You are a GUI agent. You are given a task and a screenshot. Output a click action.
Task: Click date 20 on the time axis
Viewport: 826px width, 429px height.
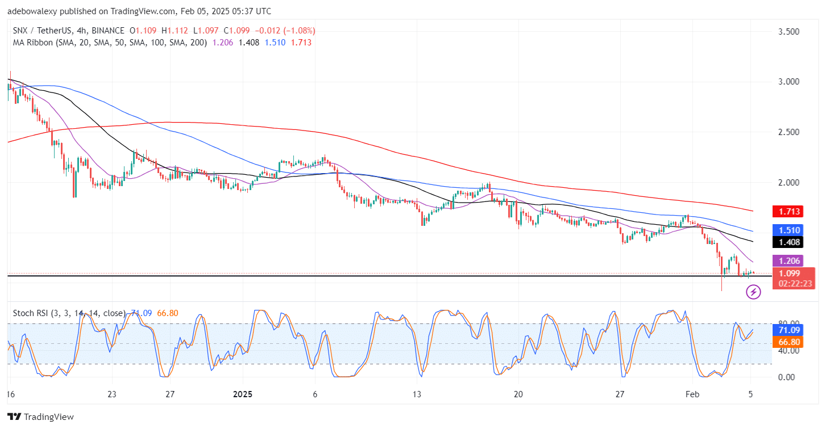point(518,394)
